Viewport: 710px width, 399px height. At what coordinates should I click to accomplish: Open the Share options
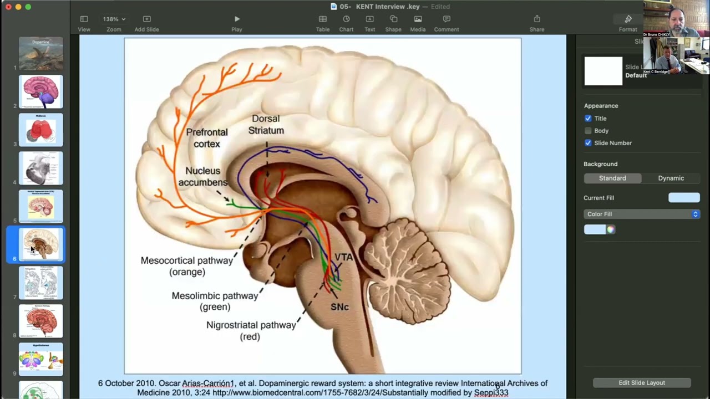pyautogui.click(x=537, y=19)
